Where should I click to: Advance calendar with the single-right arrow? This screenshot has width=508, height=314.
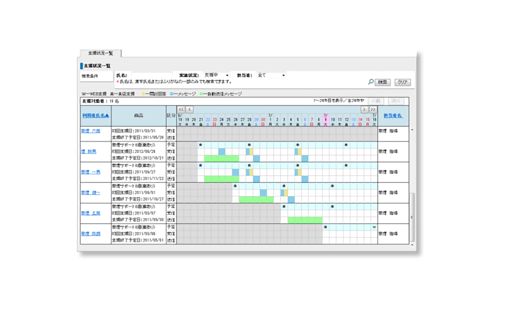point(364,110)
